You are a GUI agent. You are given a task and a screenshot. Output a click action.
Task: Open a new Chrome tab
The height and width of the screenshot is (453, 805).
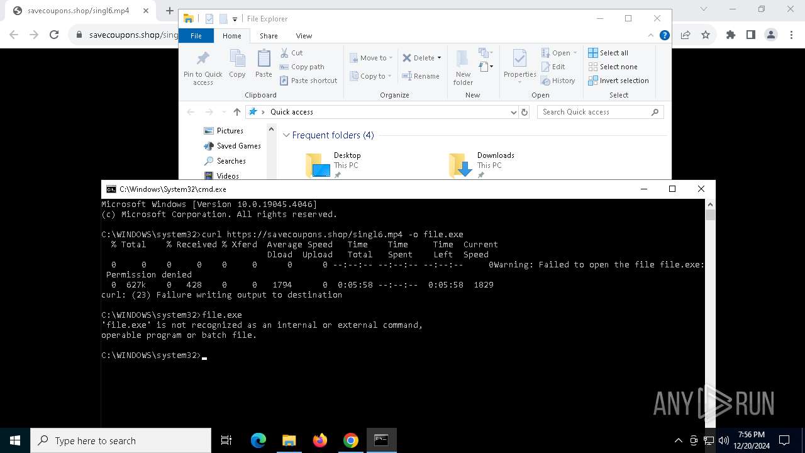[169, 11]
